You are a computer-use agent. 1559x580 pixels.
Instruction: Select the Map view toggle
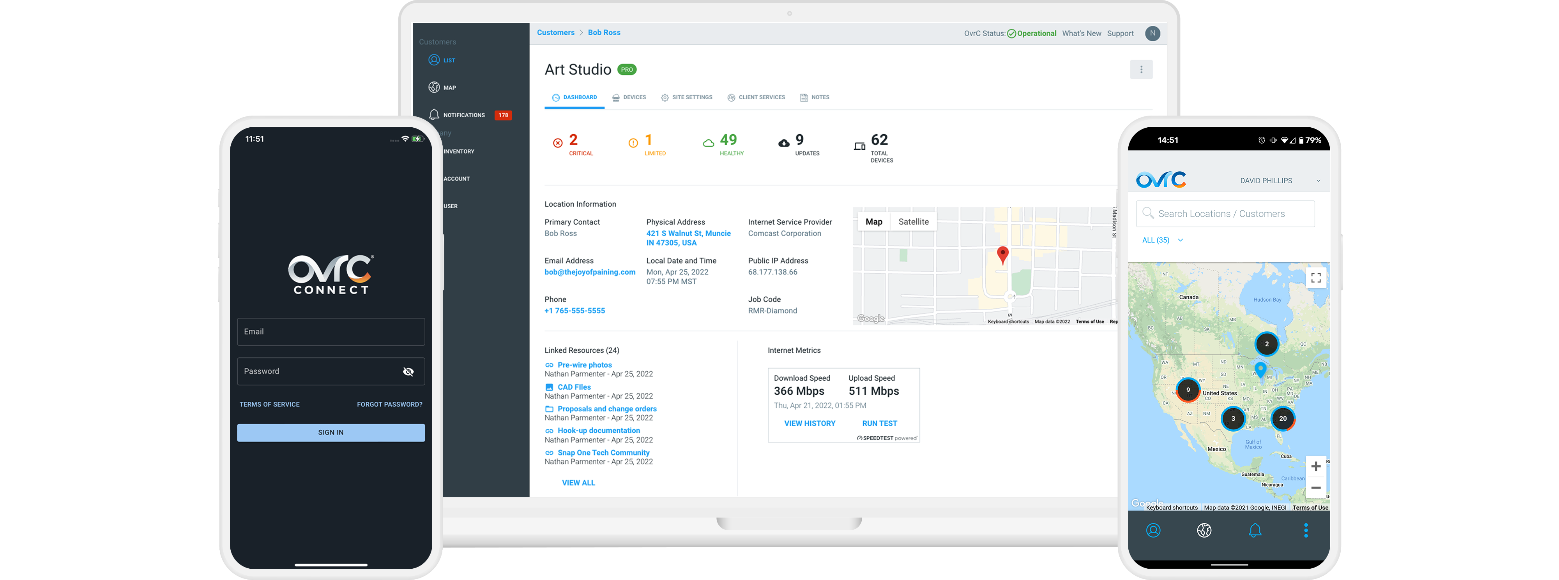tap(873, 222)
